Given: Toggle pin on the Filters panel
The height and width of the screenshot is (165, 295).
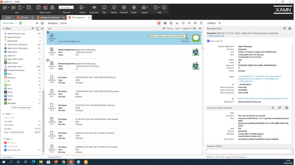Looking at the screenshot, I should pyautogui.click(x=32, y=29).
